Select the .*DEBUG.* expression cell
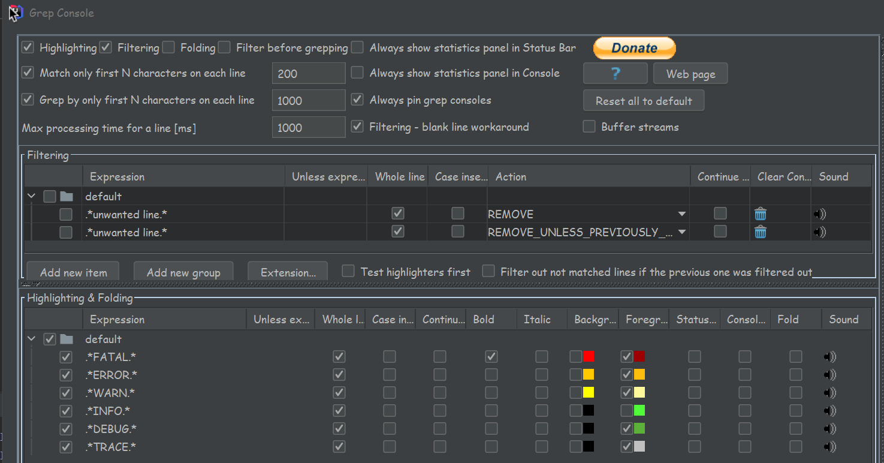The height and width of the screenshot is (463, 884). 164,429
